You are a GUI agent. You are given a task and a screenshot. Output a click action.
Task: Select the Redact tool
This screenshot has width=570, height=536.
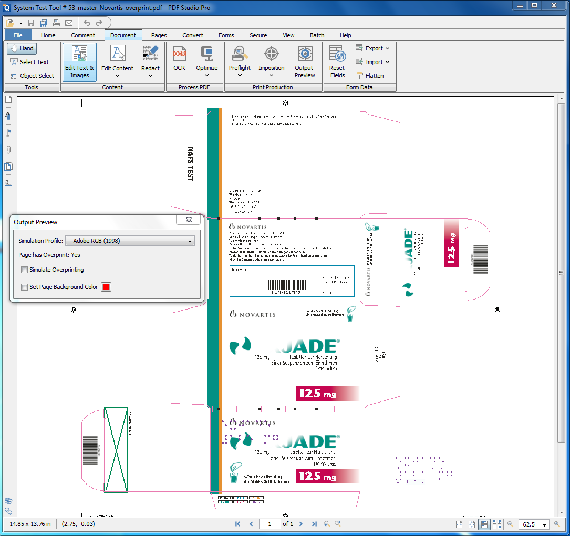coord(151,59)
